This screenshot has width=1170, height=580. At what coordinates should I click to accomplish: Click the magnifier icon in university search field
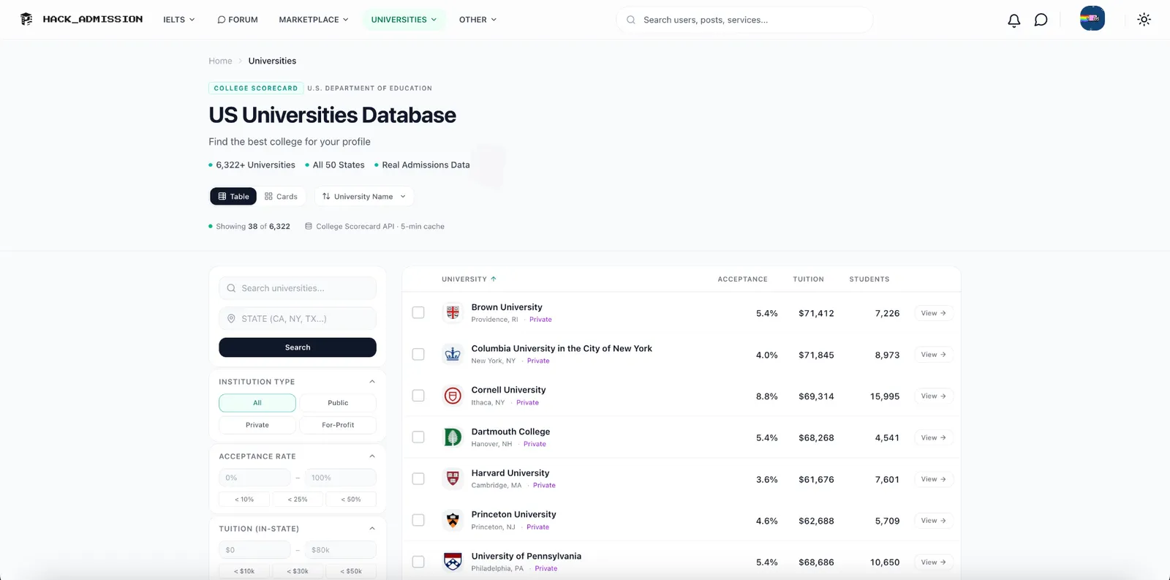pyautogui.click(x=231, y=288)
